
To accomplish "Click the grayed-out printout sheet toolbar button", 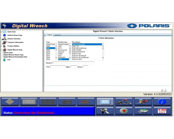I will (29, 102).
